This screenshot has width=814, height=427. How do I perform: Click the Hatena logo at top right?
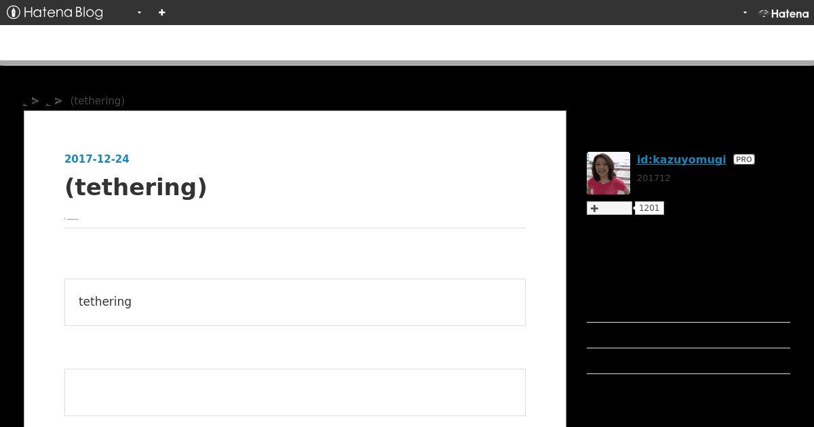[x=783, y=13]
